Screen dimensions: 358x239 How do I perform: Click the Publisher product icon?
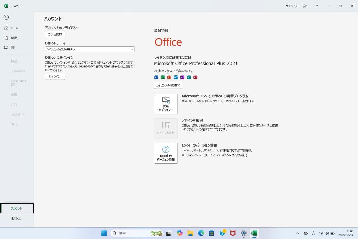pos(189,77)
